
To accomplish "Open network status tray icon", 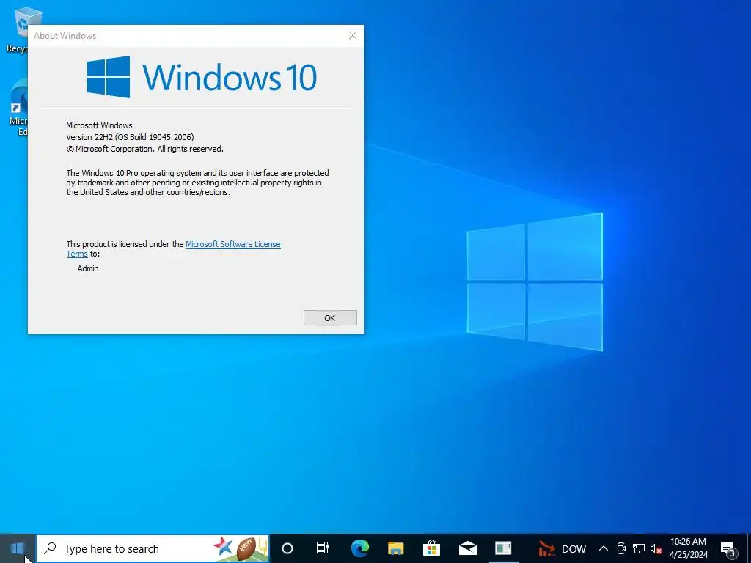I will (x=639, y=548).
